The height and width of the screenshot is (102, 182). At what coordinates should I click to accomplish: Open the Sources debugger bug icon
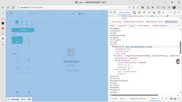click(x=139, y=13)
